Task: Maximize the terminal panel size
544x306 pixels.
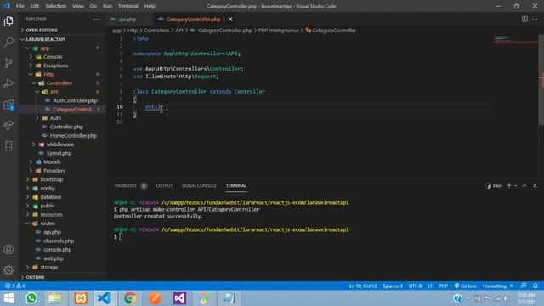Action: coord(524,185)
